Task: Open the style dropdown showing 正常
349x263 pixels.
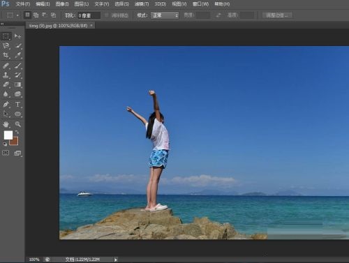Action: point(165,15)
